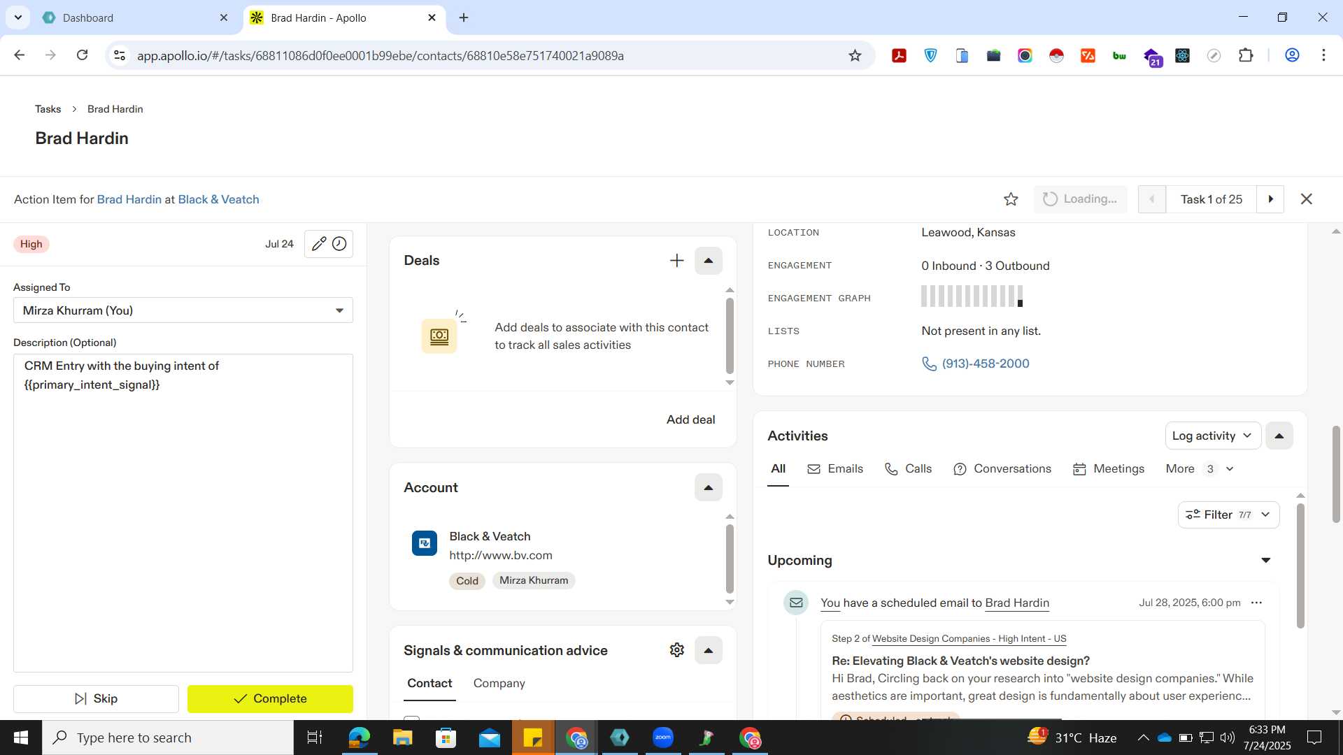The image size is (1343, 755).
Task: Select the Contact signals tab
Action: [429, 684]
